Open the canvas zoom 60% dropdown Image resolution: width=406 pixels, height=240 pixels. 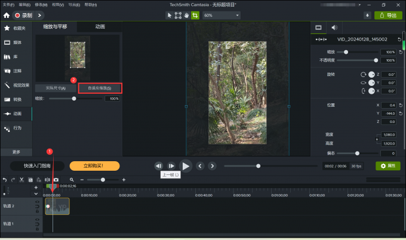click(222, 16)
